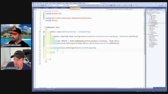The height and width of the screenshot is (94, 168).
Task: Collapse the MyShinyStartup class block
Action: click(45, 32)
